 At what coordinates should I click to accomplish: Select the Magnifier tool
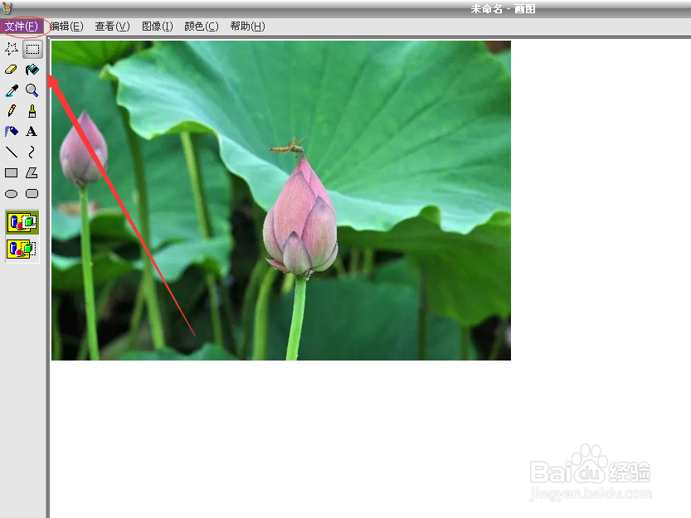pos(32,90)
